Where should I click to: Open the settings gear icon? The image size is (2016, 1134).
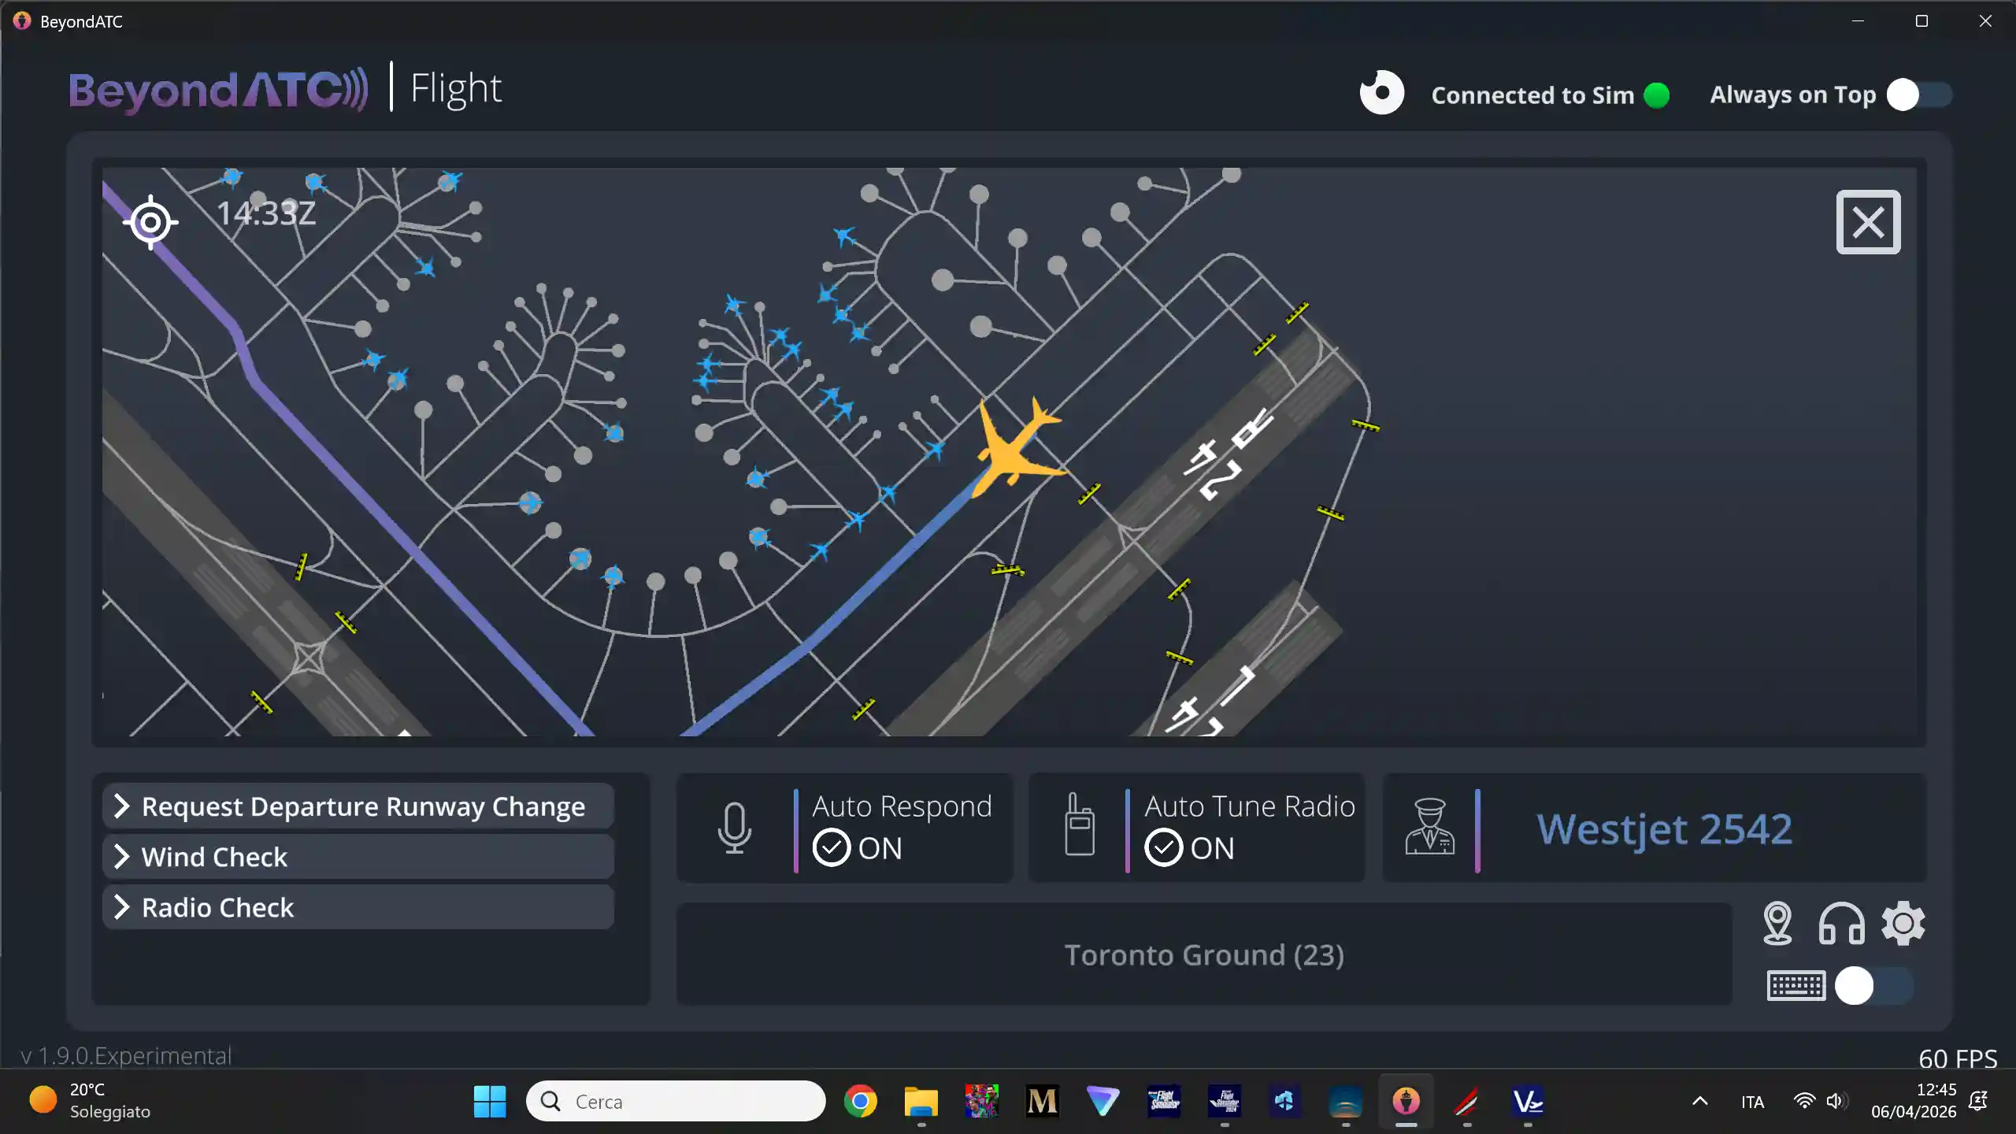click(1903, 923)
